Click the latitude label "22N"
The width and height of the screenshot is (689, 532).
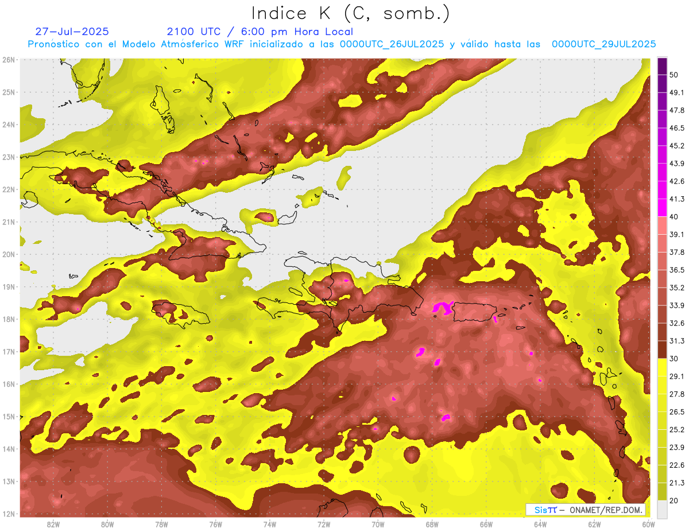[x=9, y=189]
